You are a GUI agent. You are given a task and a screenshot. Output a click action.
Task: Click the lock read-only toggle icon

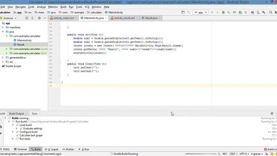tap(267, 154)
